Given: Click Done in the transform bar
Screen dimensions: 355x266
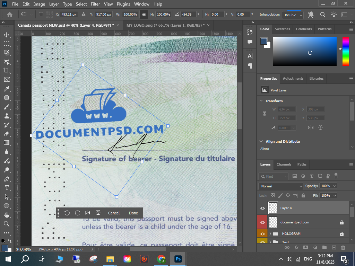Looking at the screenshot, I should click(133, 213).
